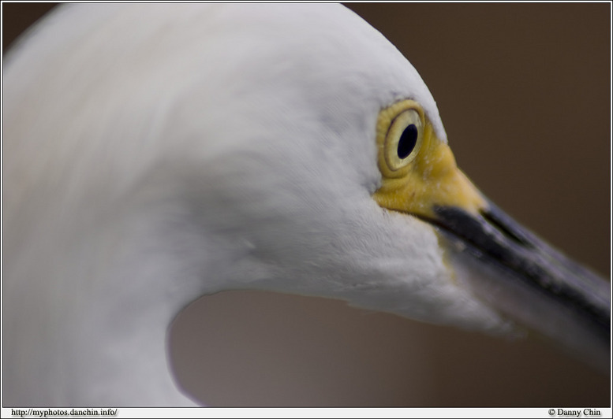Click the © Danny Chin credit text
The width and height of the screenshot is (613, 419).
click(574, 413)
